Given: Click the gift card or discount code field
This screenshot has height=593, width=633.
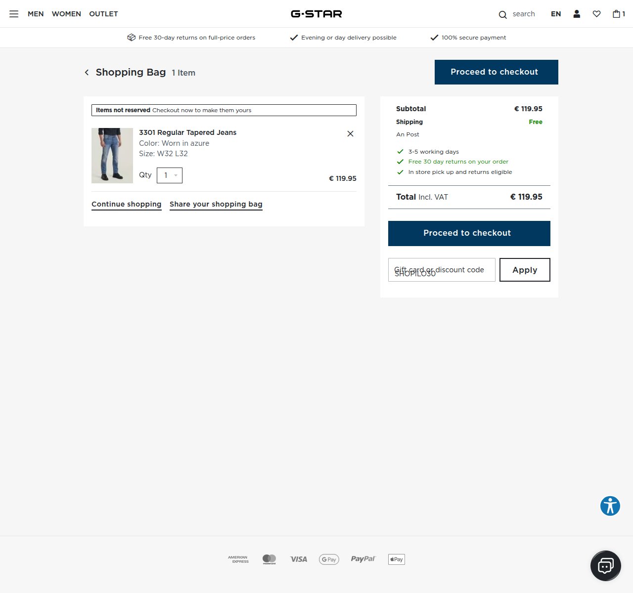Looking at the screenshot, I should coord(442,270).
